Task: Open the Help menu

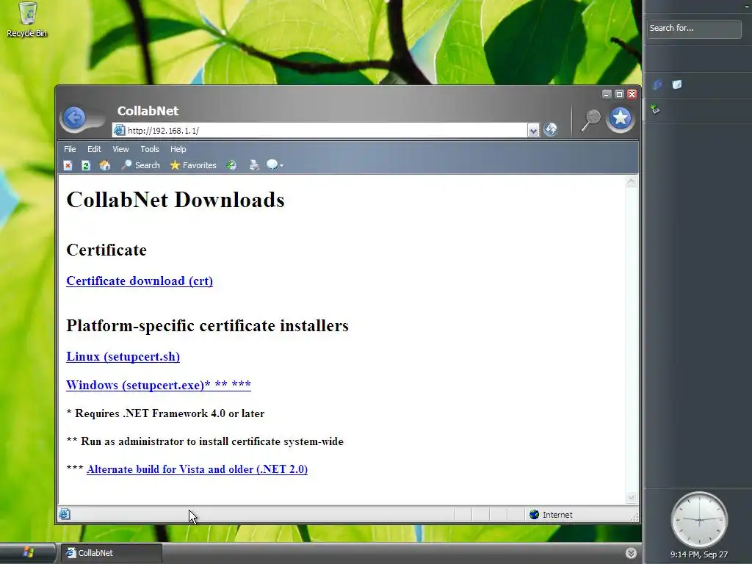Action: (x=178, y=149)
